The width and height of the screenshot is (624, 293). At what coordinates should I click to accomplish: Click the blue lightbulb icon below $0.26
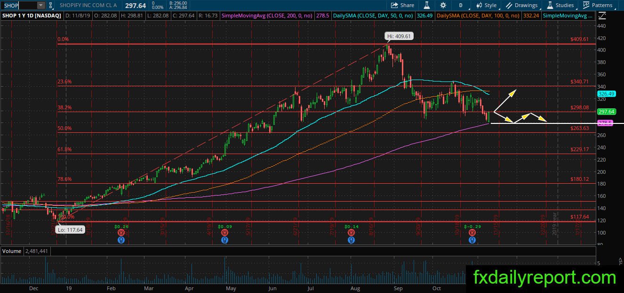pos(121,240)
